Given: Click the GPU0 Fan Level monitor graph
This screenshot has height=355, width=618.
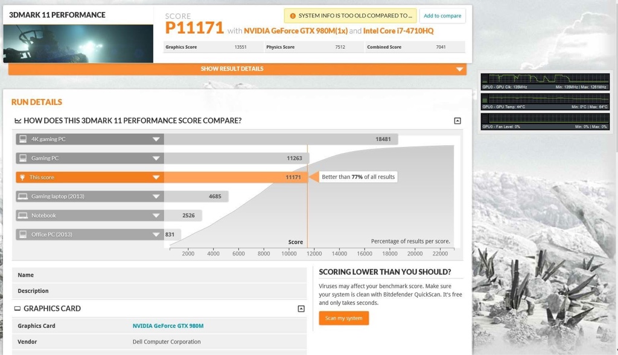Looking at the screenshot, I should (x=545, y=121).
